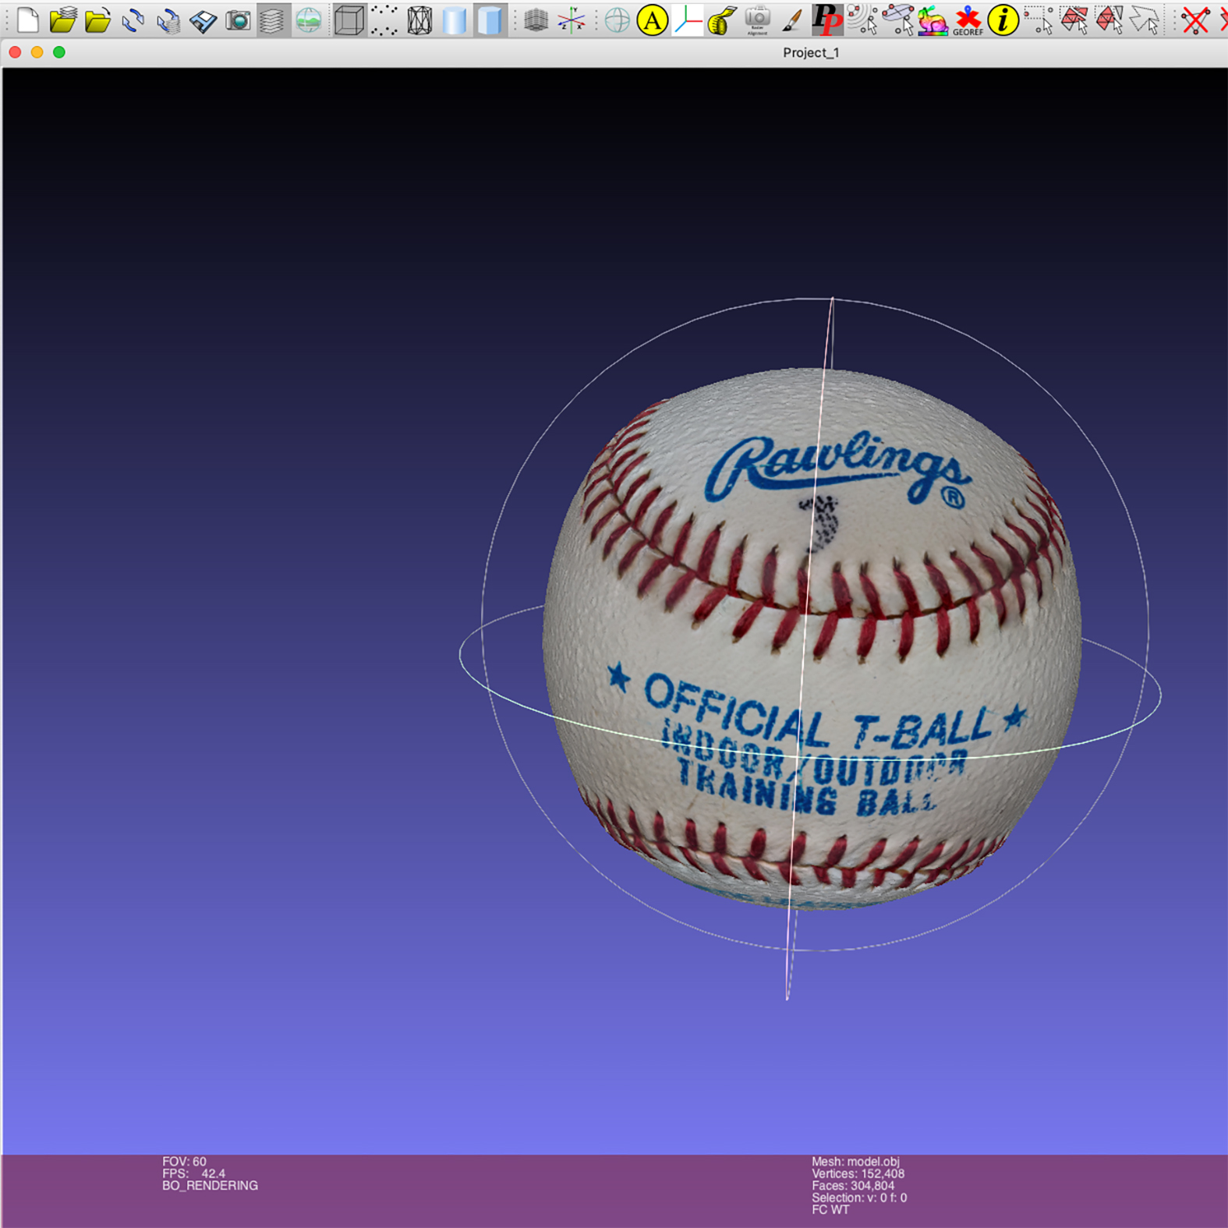Image resolution: width=1228 pixels, height=1228 pixels.
Task: Click the Rawlings logo on the baseball
Action: coord(837,469)
